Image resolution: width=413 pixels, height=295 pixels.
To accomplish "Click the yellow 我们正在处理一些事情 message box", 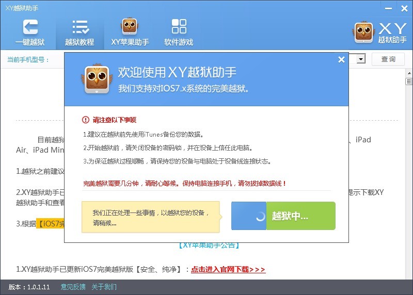I will (151, 217).
